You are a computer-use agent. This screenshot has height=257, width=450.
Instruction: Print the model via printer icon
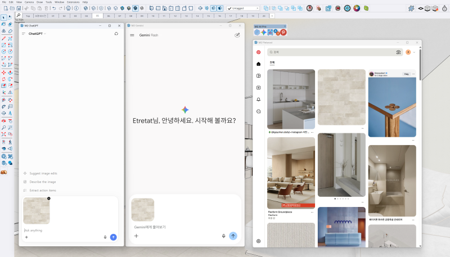[x=68, y=8]
